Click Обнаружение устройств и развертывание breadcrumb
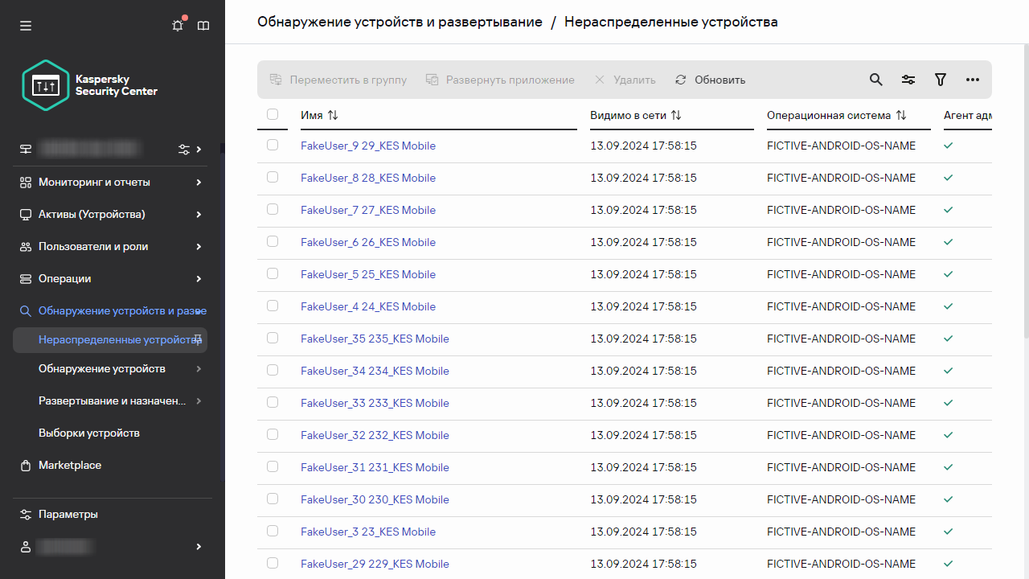Screen dimensions: 1029x579 [x=400, y=22]
